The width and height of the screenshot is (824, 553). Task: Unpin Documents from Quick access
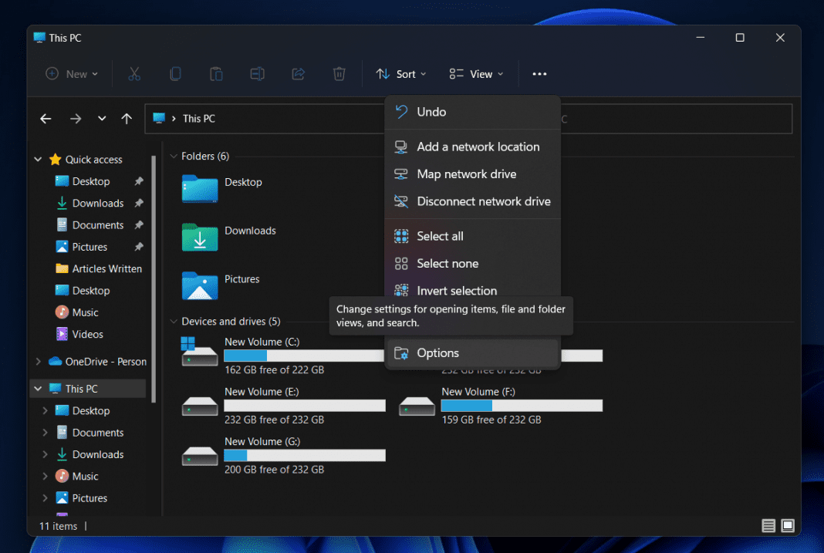(x=137, y=224)
